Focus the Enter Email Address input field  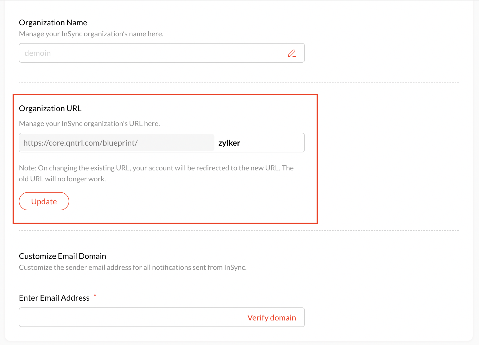(x=131, y=317)
